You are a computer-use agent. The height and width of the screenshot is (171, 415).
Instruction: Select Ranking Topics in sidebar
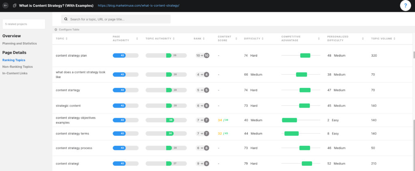point(14,60)
